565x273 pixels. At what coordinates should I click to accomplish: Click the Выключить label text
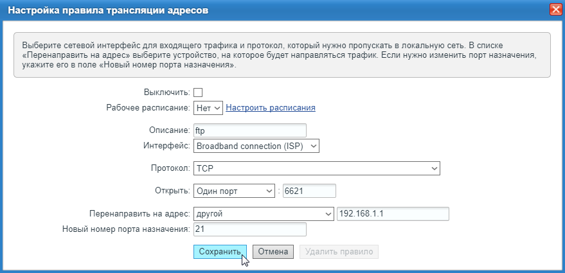click(x=166, y=92)
